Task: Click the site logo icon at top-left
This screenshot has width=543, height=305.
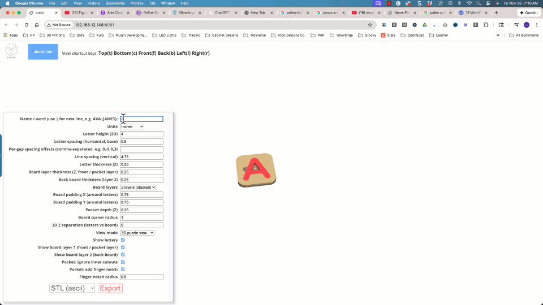Action: coord(11,51)
